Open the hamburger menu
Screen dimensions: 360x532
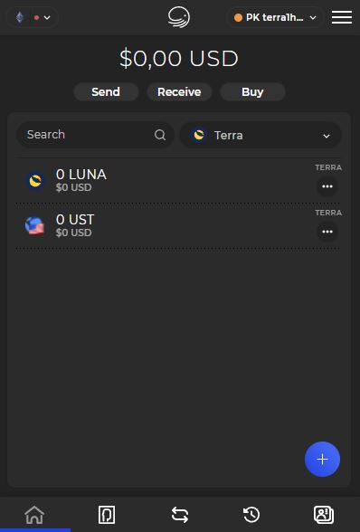(x=341, y=17)
